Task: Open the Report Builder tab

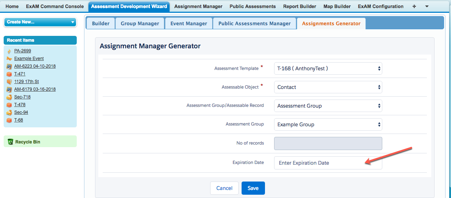Action: pyautogui.click(x=300, y=7)
